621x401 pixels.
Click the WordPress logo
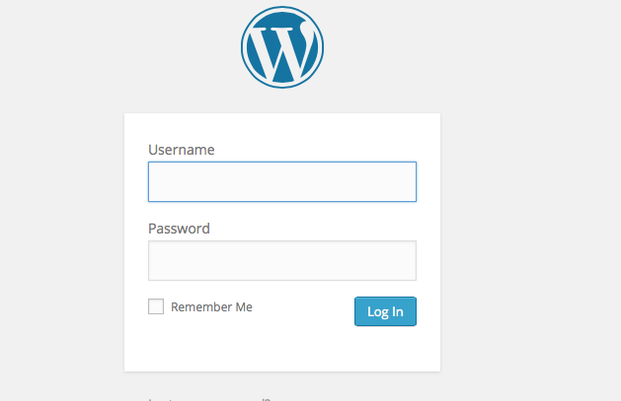pyautogui.click(x=282, y=46)
